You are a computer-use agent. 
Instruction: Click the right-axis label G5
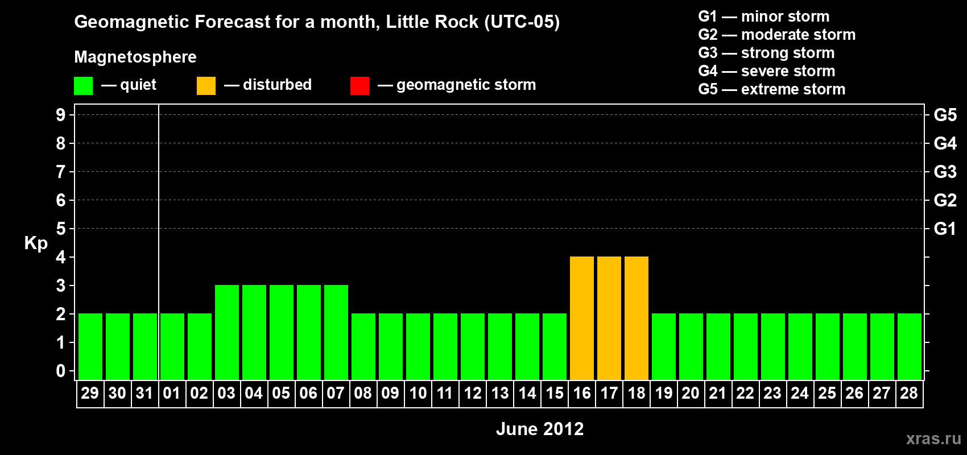(x=945, y=115)
